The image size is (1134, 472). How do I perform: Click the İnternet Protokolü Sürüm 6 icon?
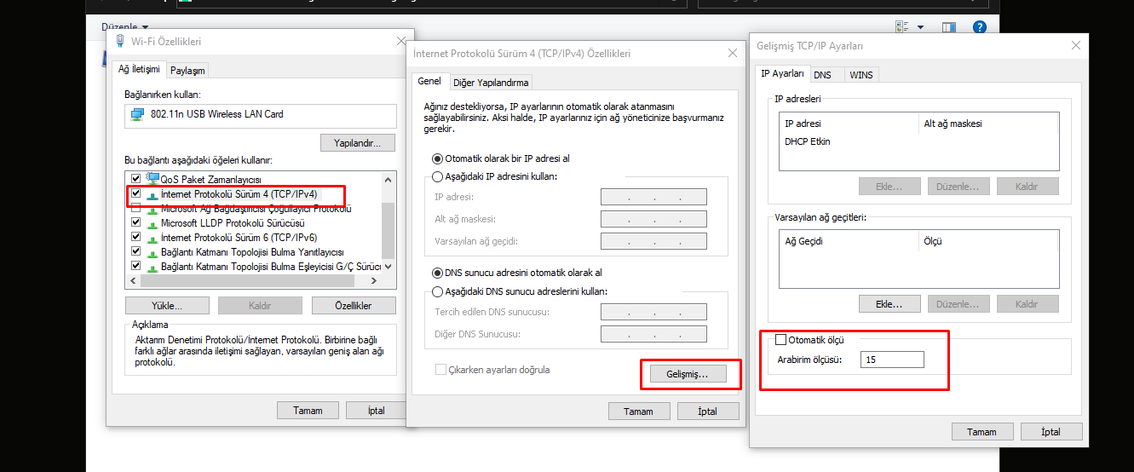click(153, 238)
